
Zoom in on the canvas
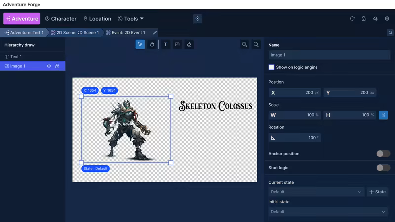244,44
